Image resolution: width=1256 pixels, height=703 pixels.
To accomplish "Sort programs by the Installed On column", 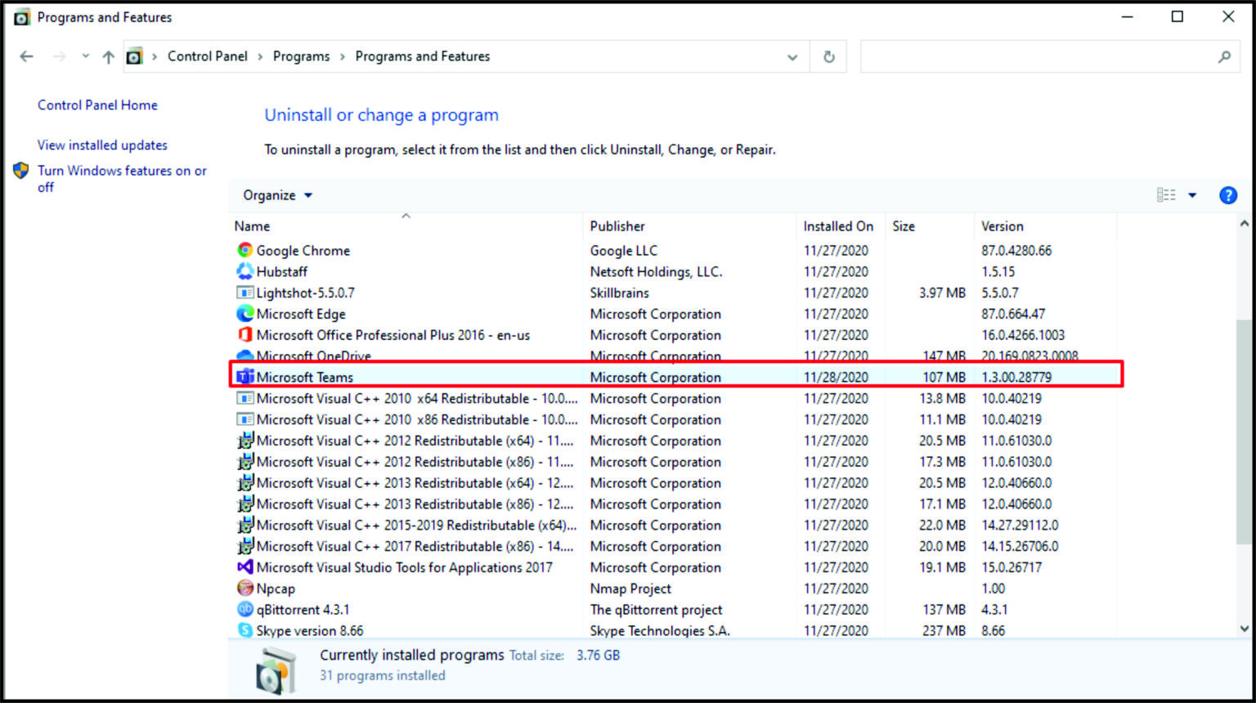I will (x=838, y=226).
